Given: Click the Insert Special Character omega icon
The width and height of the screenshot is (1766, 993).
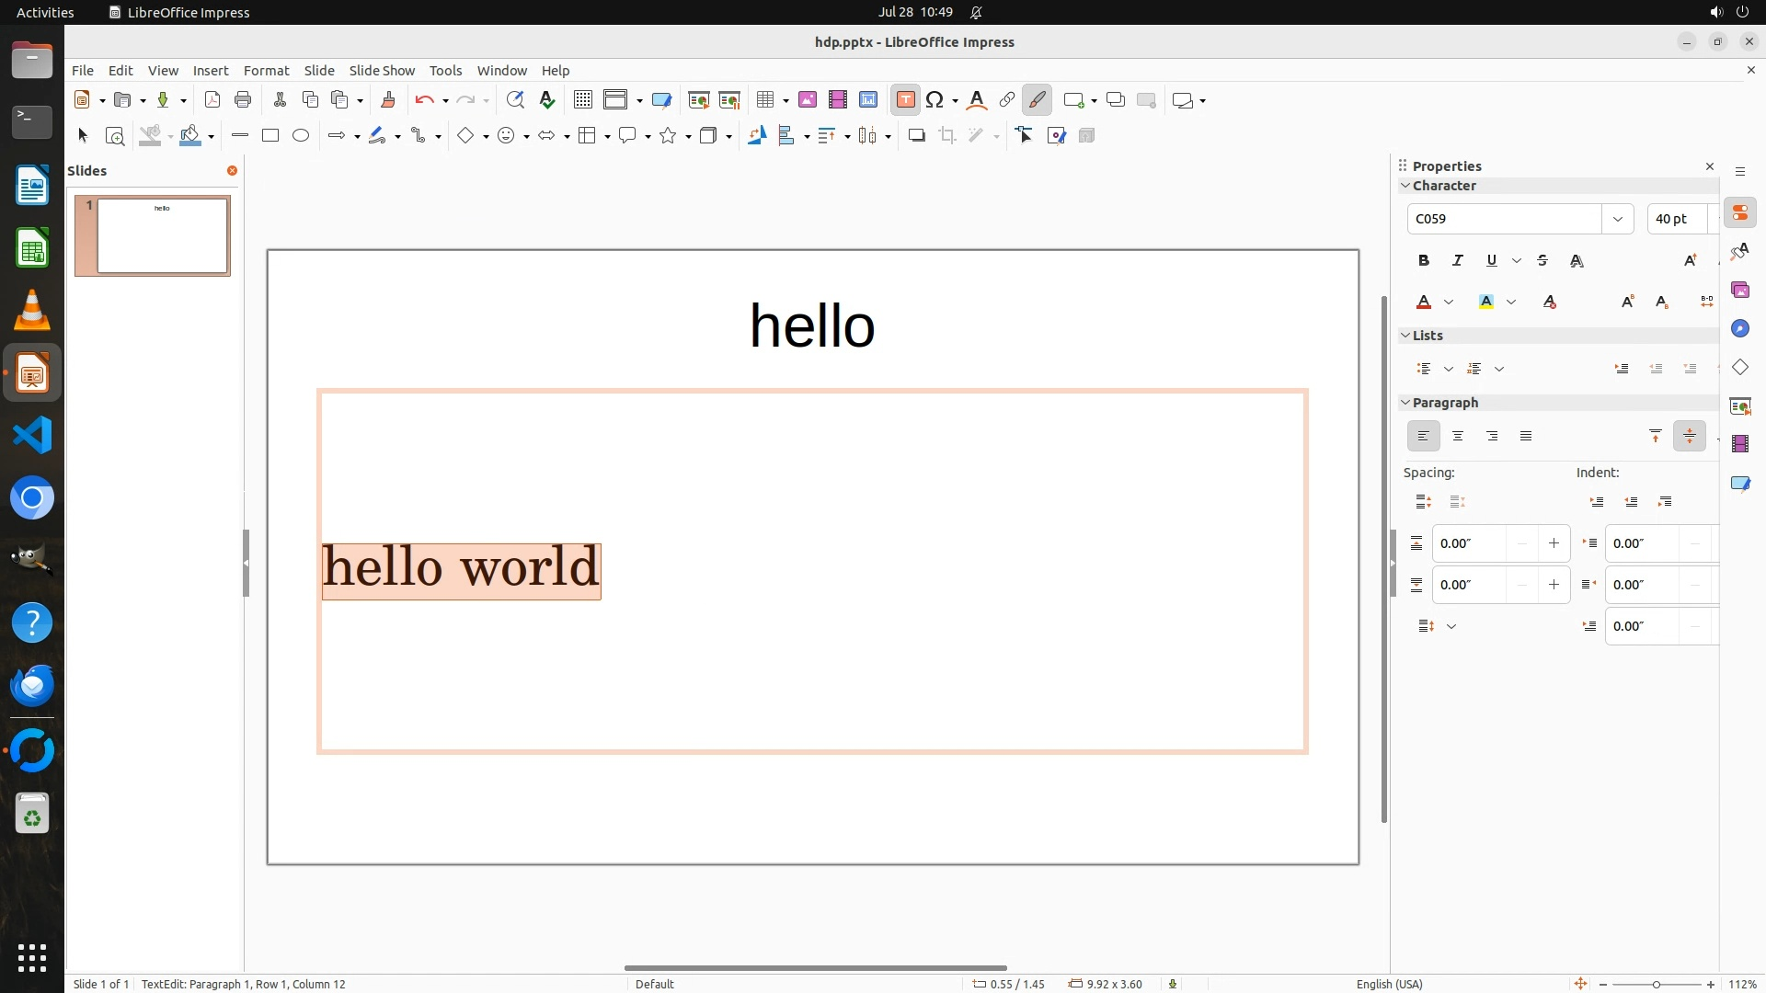Looking at the screenshot, I should pyautogui.click(x=935, y=100).
